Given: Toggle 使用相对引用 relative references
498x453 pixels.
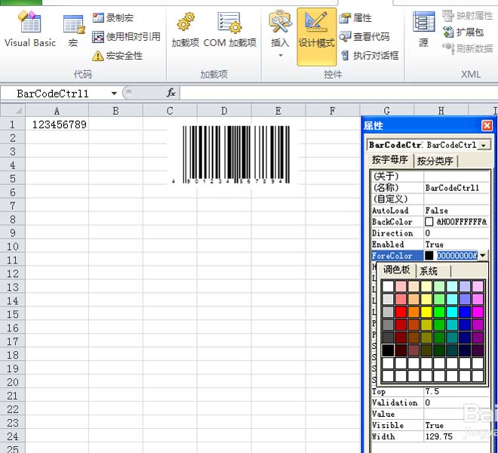Looking at the screenshot, I should tap(127, 37).
